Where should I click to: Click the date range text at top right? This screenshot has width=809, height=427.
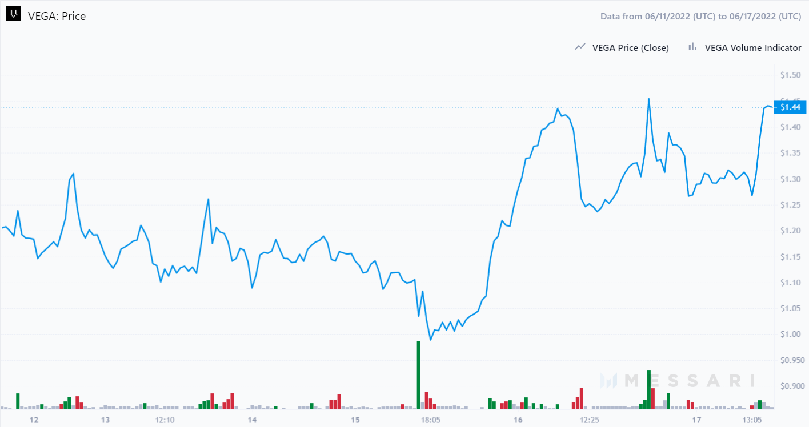[x=700, y=16]
